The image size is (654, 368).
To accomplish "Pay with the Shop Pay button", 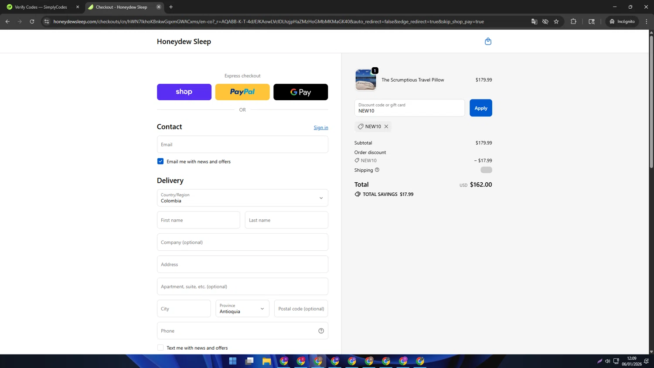I will (184, 92).
